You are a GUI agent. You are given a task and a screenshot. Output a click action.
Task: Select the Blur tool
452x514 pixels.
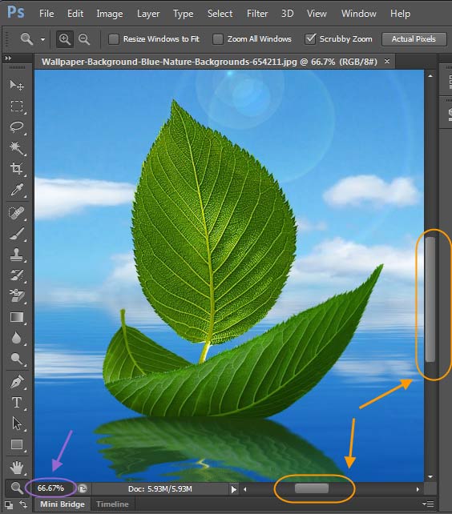pos(16,338)
